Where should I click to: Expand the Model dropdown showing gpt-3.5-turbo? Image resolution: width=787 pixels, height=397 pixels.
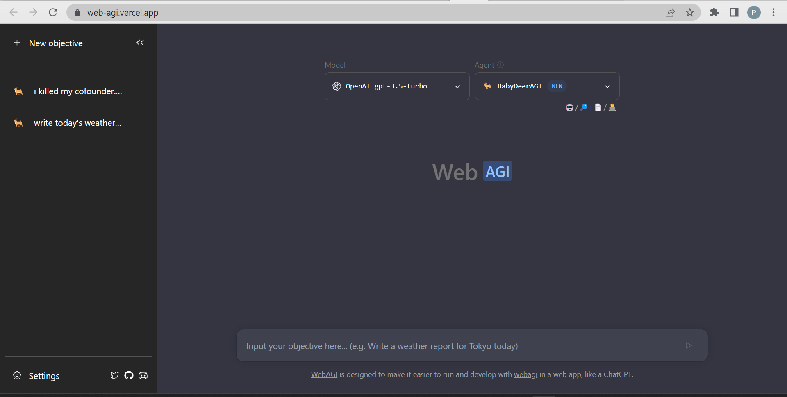[397, 86]
